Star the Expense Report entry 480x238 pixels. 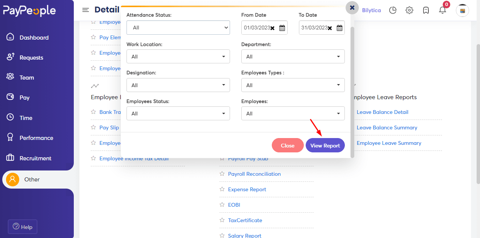coord(222,189)
